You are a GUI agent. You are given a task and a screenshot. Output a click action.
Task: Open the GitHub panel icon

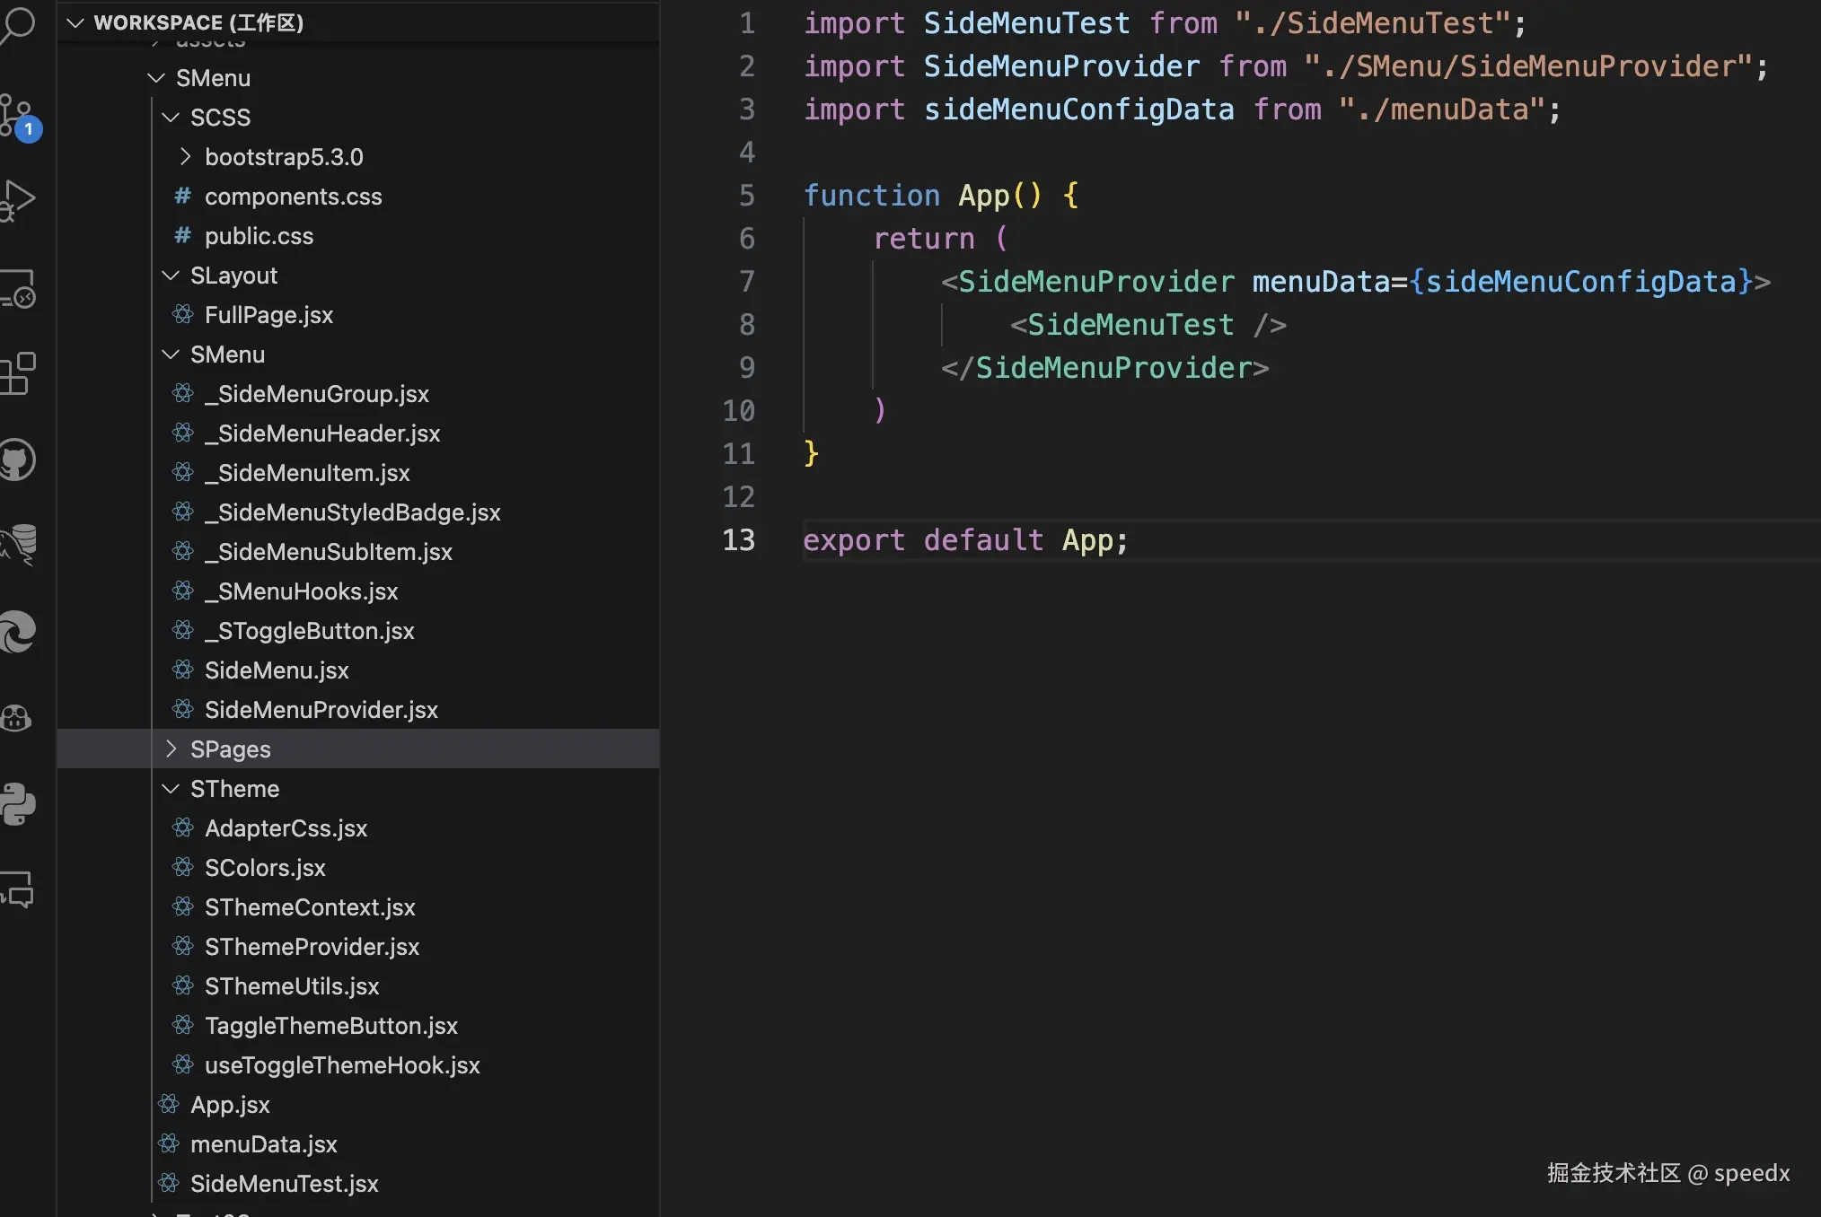tap(18, 460)
